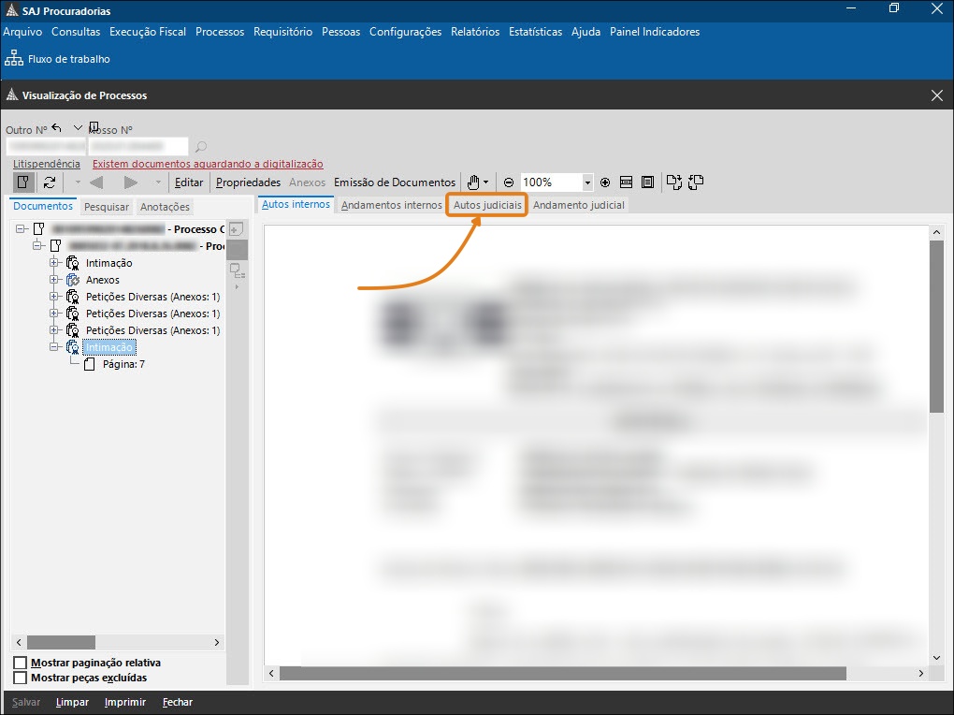Viewport: 954px width, 715px height.
Task: Click the refresh icon in the toolbar
Action: [x=50, y=182]
